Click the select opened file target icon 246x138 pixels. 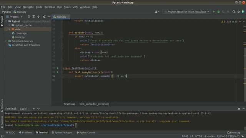[29, 17]
